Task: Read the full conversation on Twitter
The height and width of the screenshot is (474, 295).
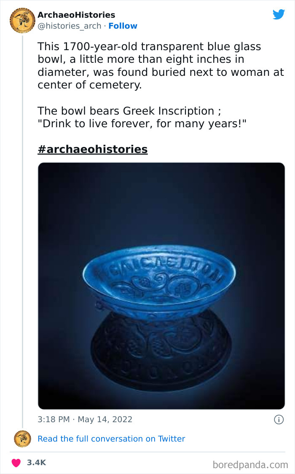Action: 111,439
